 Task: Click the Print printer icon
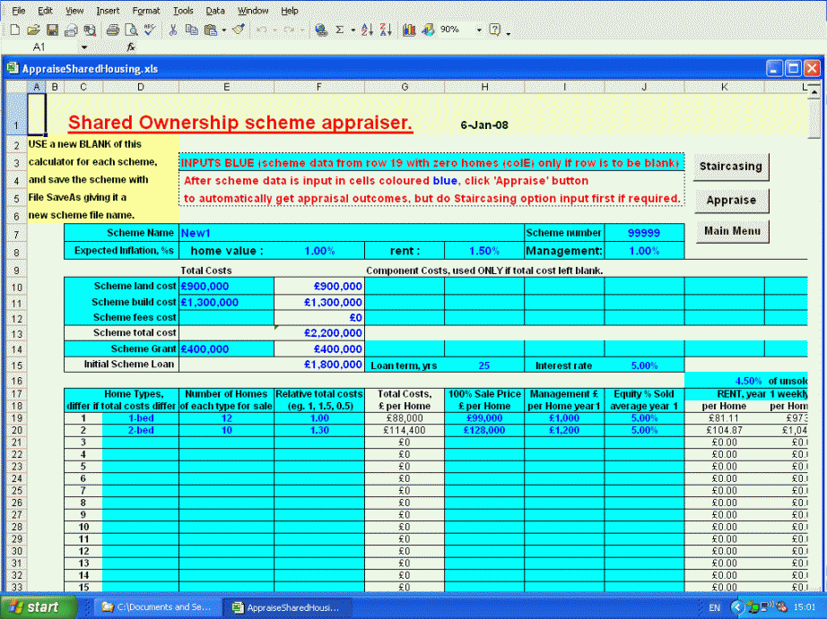[x=112, y=30]
